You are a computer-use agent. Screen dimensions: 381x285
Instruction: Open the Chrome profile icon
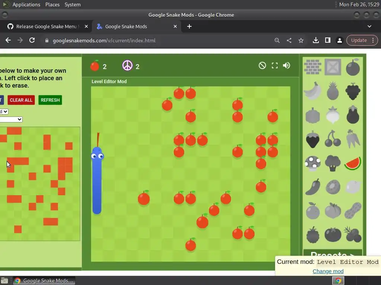[x=340, y=40]
